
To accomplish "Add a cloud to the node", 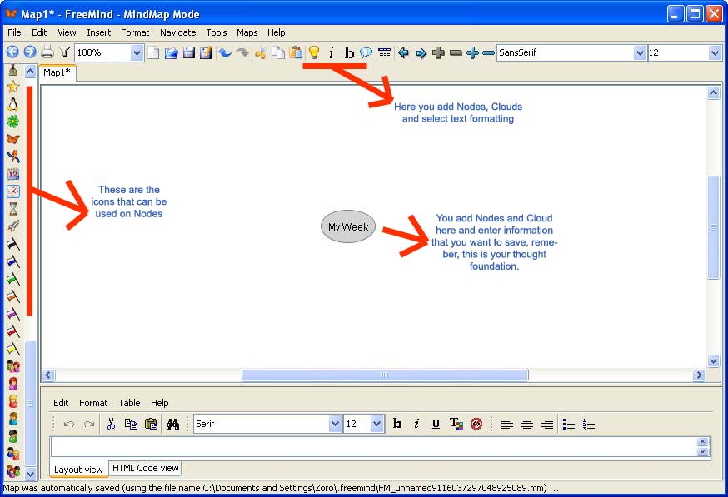I will [366, 52].
